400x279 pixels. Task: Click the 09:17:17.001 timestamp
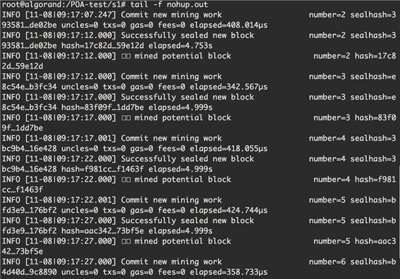pyautogui.click(x=84, y=139)
